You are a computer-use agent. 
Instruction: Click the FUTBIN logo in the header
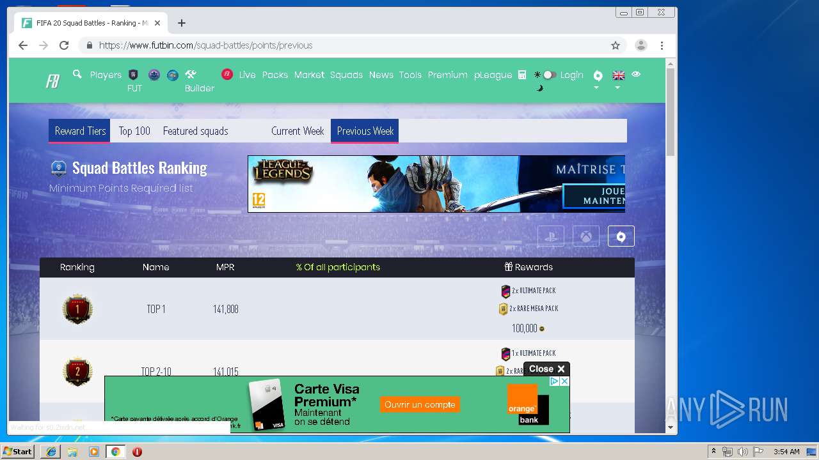[x=52, y=81]
